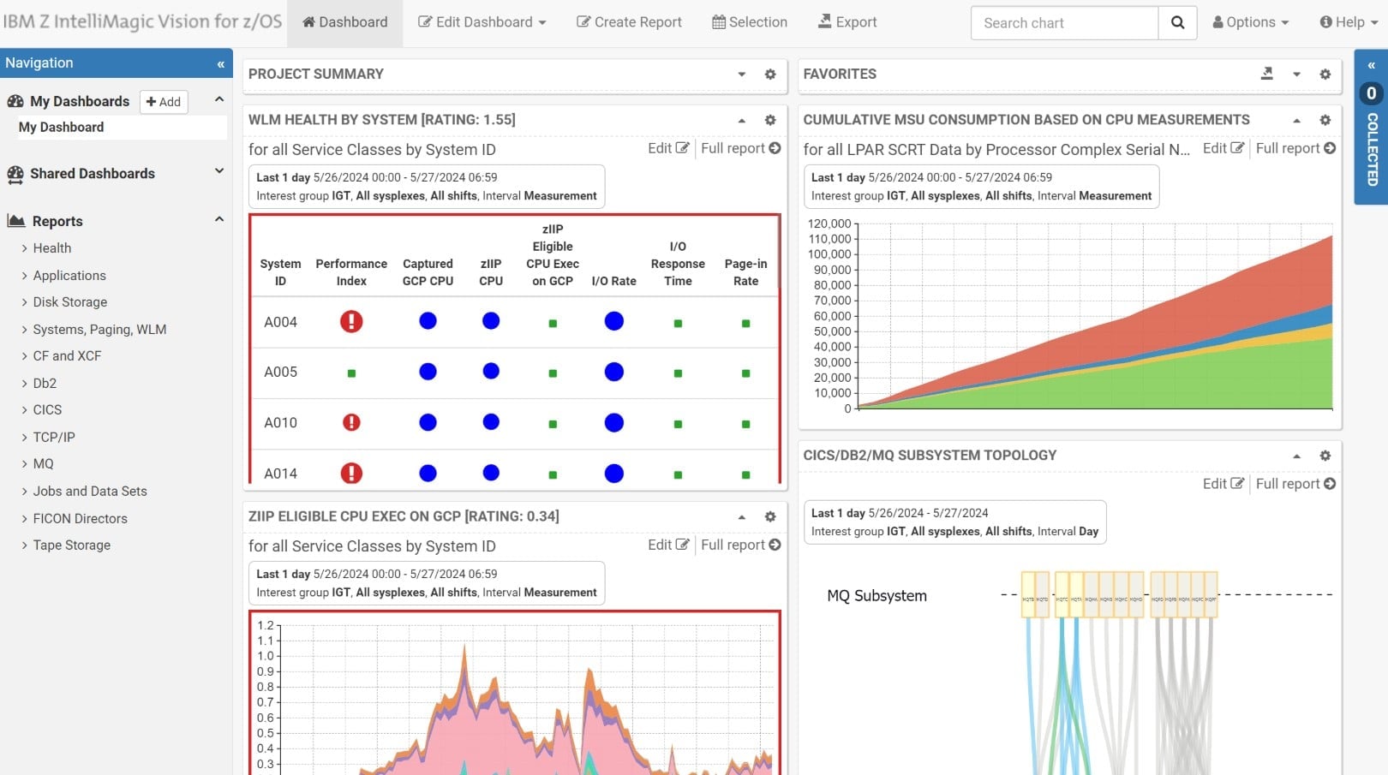
Task: Open the Selection menu item
Action: point(749,22)
